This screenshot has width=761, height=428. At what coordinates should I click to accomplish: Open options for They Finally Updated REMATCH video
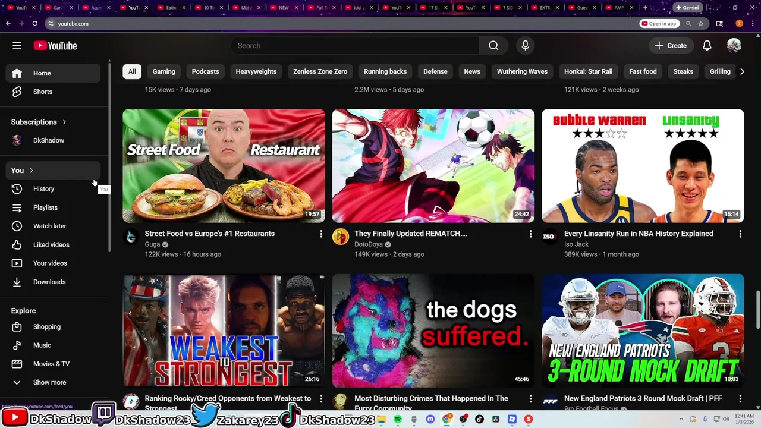530,234
